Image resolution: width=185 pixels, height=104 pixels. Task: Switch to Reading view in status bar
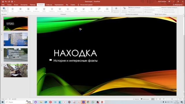tap(160, 99)
